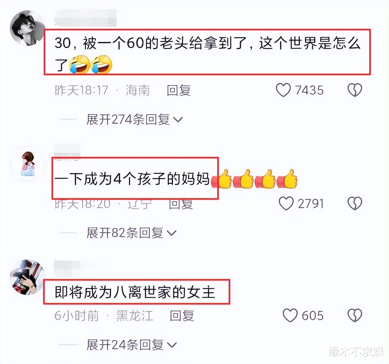Open the second commenter's cartoon girl avatar
This screenshot has width=389, height=364.
pyautogui.click(x=27, y=164)
